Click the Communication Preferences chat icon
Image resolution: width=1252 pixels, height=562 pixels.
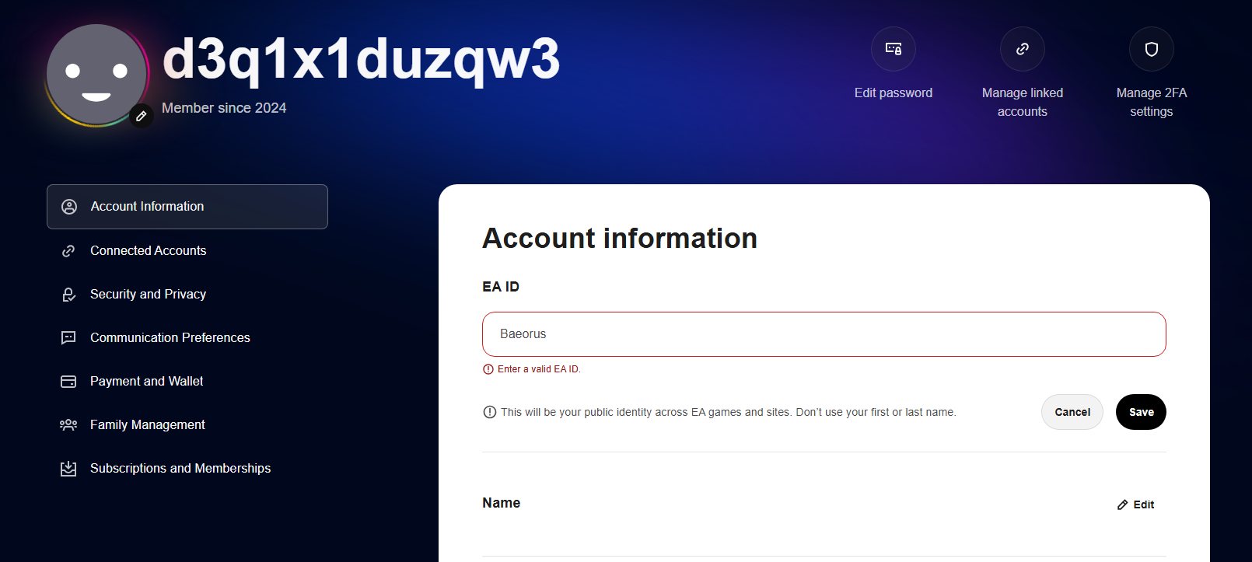(x=68, y=338)
